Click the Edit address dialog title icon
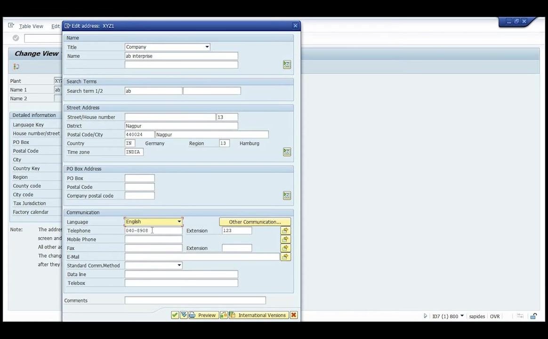The image size is (548, 339). click(x=67, y=26)
